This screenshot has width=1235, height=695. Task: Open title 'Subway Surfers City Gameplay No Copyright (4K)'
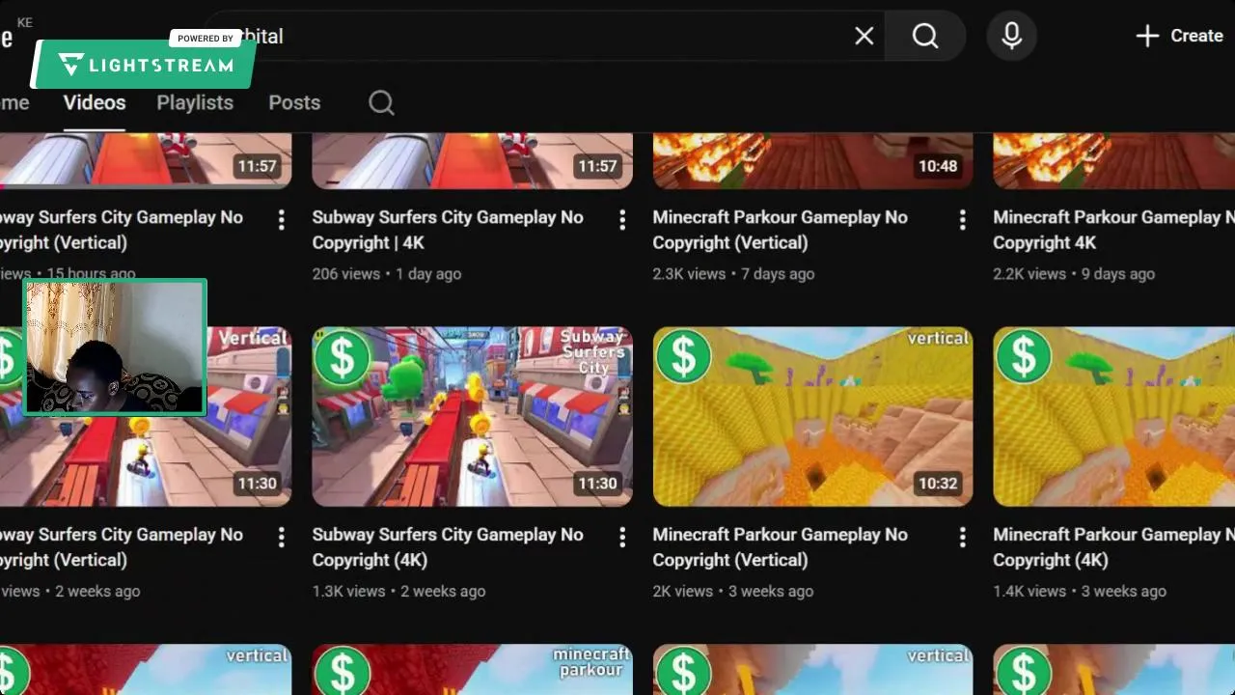coord(448,547)
